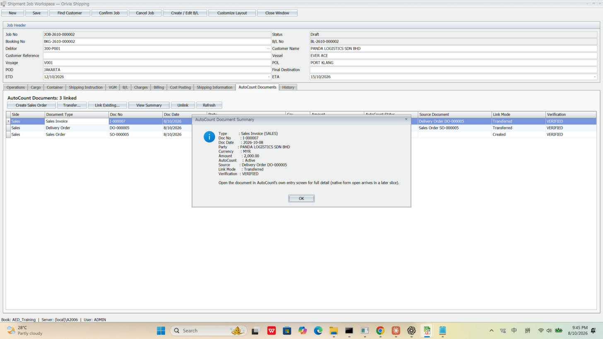The width and height of the screenshot is (603, 339).
Task: Click the Create / Edit B/L button
Action: [185, 13]
